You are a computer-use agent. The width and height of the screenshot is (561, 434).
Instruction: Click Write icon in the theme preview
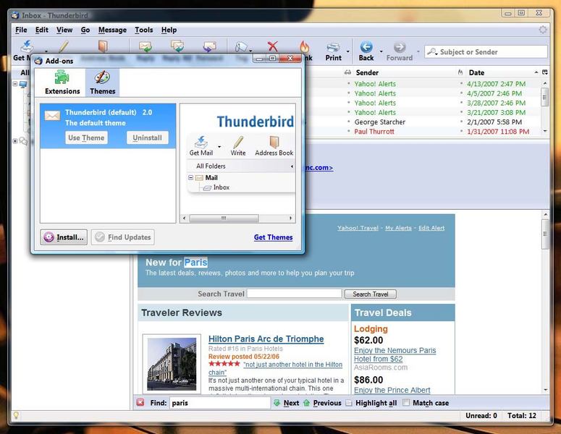click(238, 142)
